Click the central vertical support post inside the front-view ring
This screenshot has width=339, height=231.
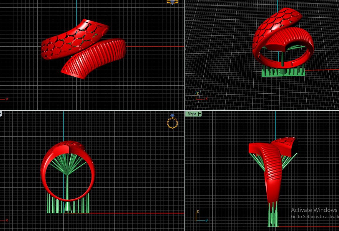tap(68, 188)
